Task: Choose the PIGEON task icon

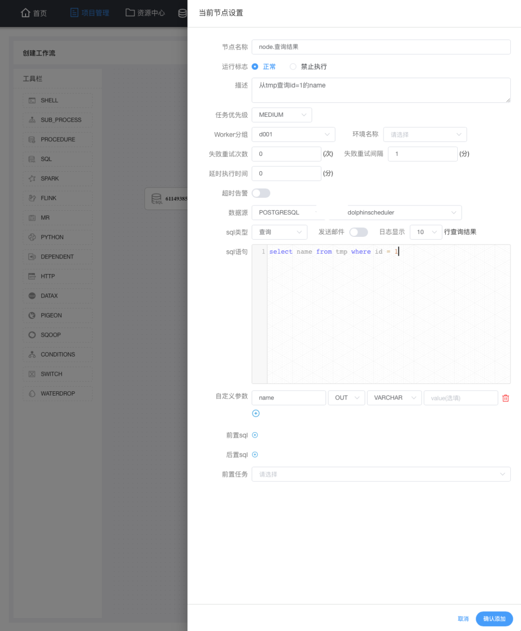Action: [x=32, y=315]
